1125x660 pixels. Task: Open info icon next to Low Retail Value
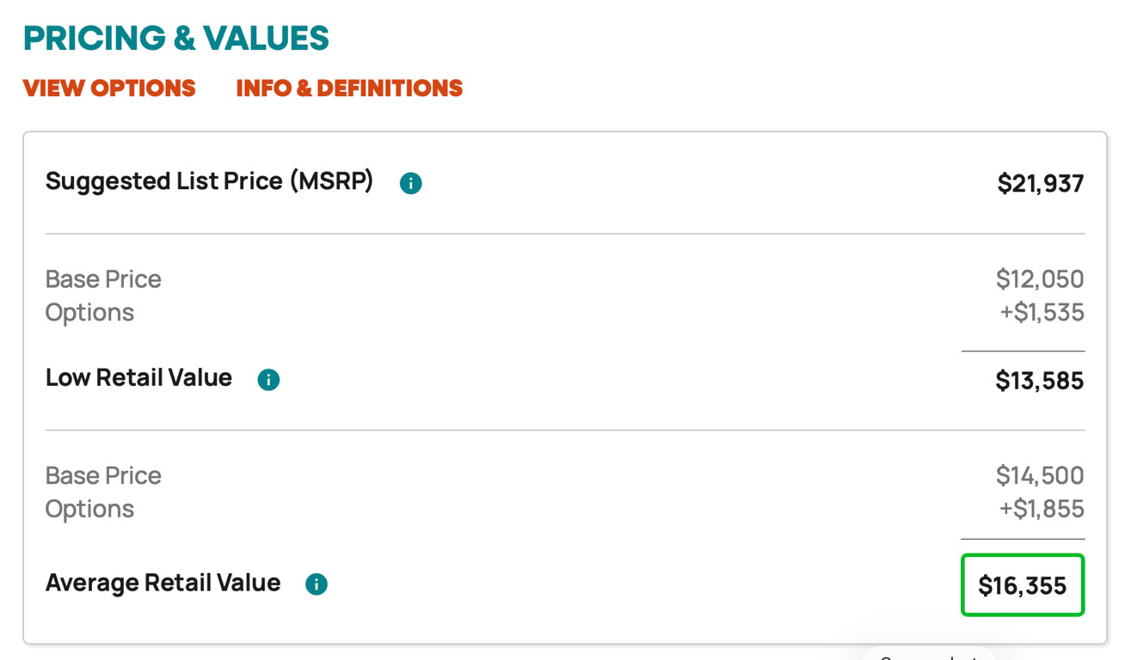pos(268,379)
